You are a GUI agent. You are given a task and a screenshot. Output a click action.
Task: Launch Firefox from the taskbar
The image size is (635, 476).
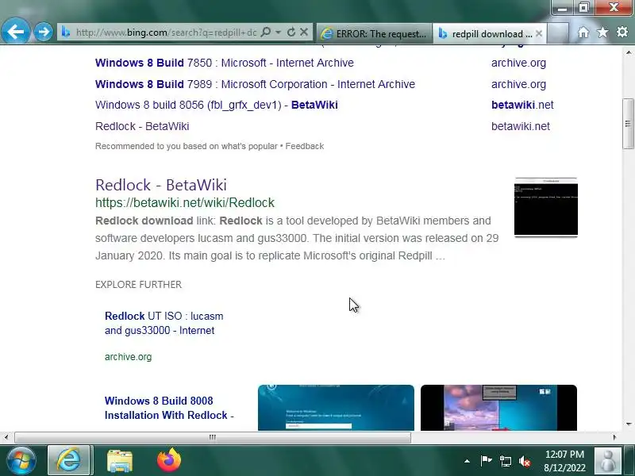click(169, 461)
